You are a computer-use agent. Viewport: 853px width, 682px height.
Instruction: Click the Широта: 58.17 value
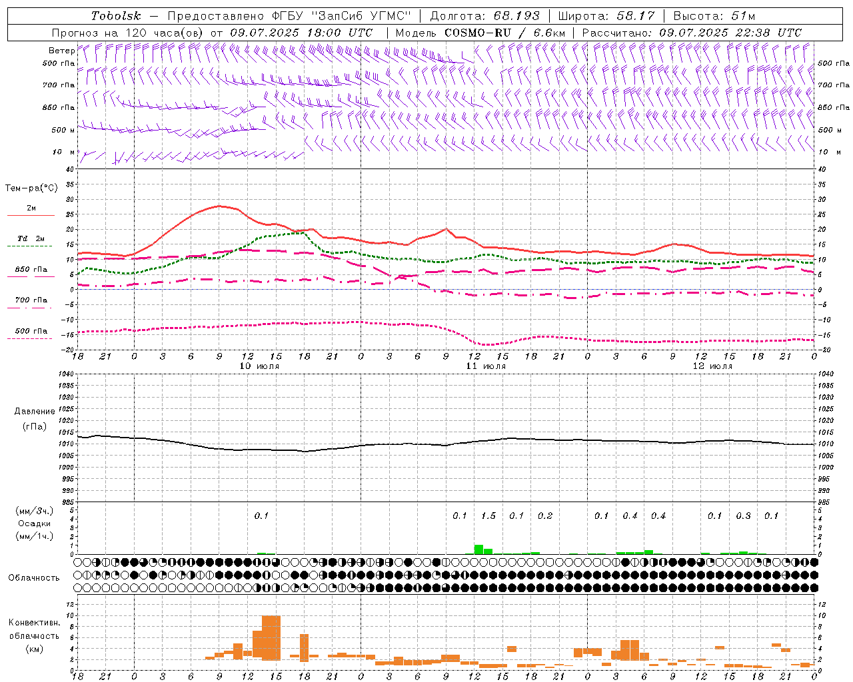point(606,16)
